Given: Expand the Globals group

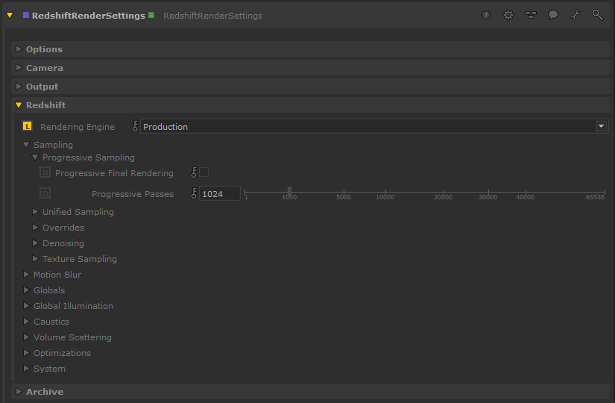Looking at the screenshot, I should point(26,290).
